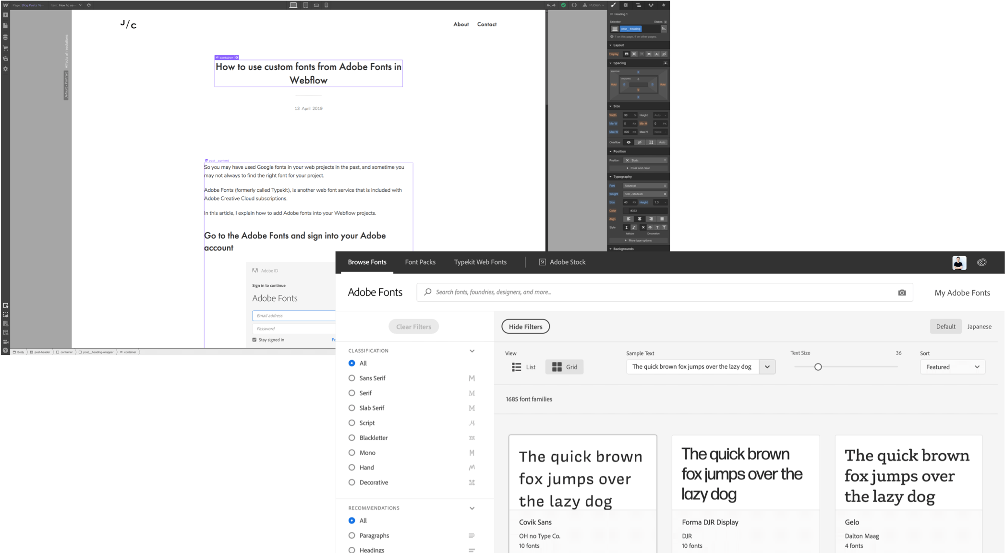
Task: Switch to desktop breakpoint in Webflow
Action: (x=293, y=5)
